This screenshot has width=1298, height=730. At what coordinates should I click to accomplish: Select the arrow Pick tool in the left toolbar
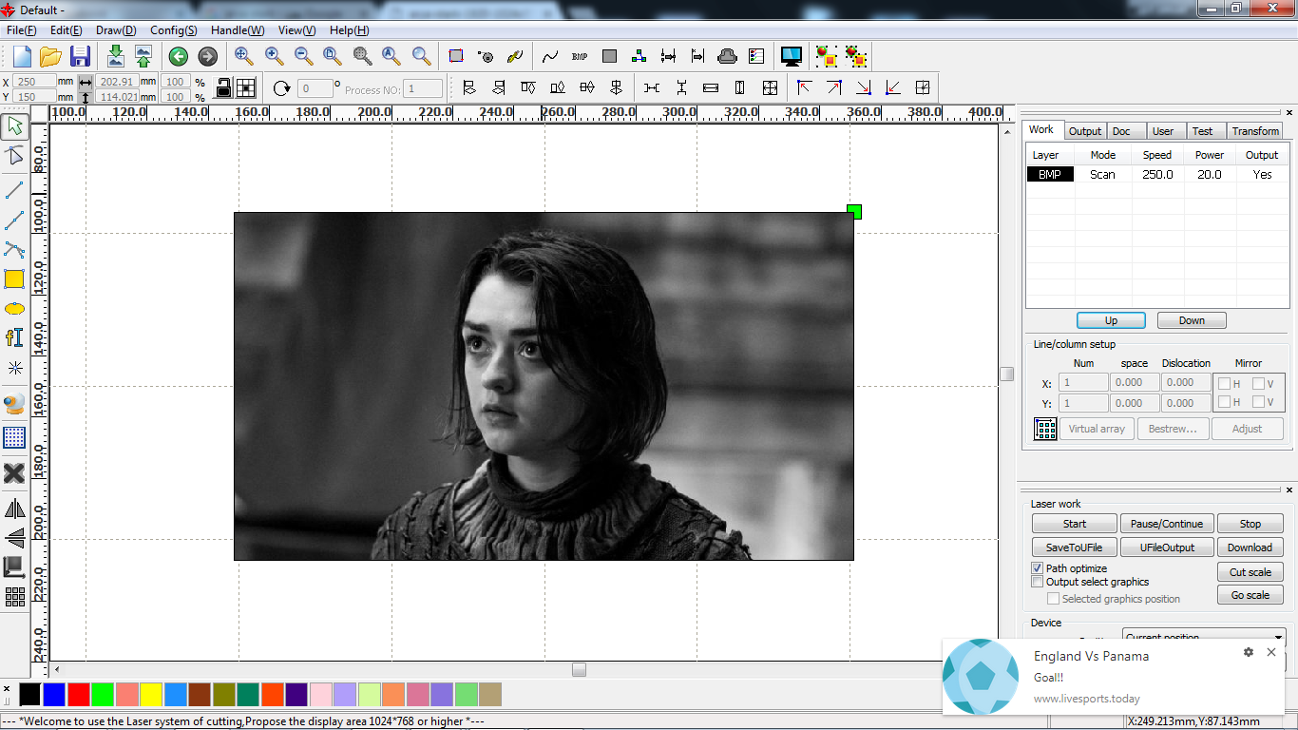pos(14,125)
